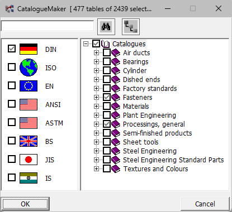This screenshot has height=212, width=232.
Task: Click the European Union flag icon
Action: [29, 86]
